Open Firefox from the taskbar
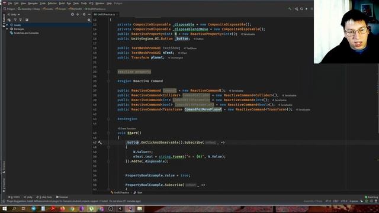379x213 pixels. [x=62, y=209]
